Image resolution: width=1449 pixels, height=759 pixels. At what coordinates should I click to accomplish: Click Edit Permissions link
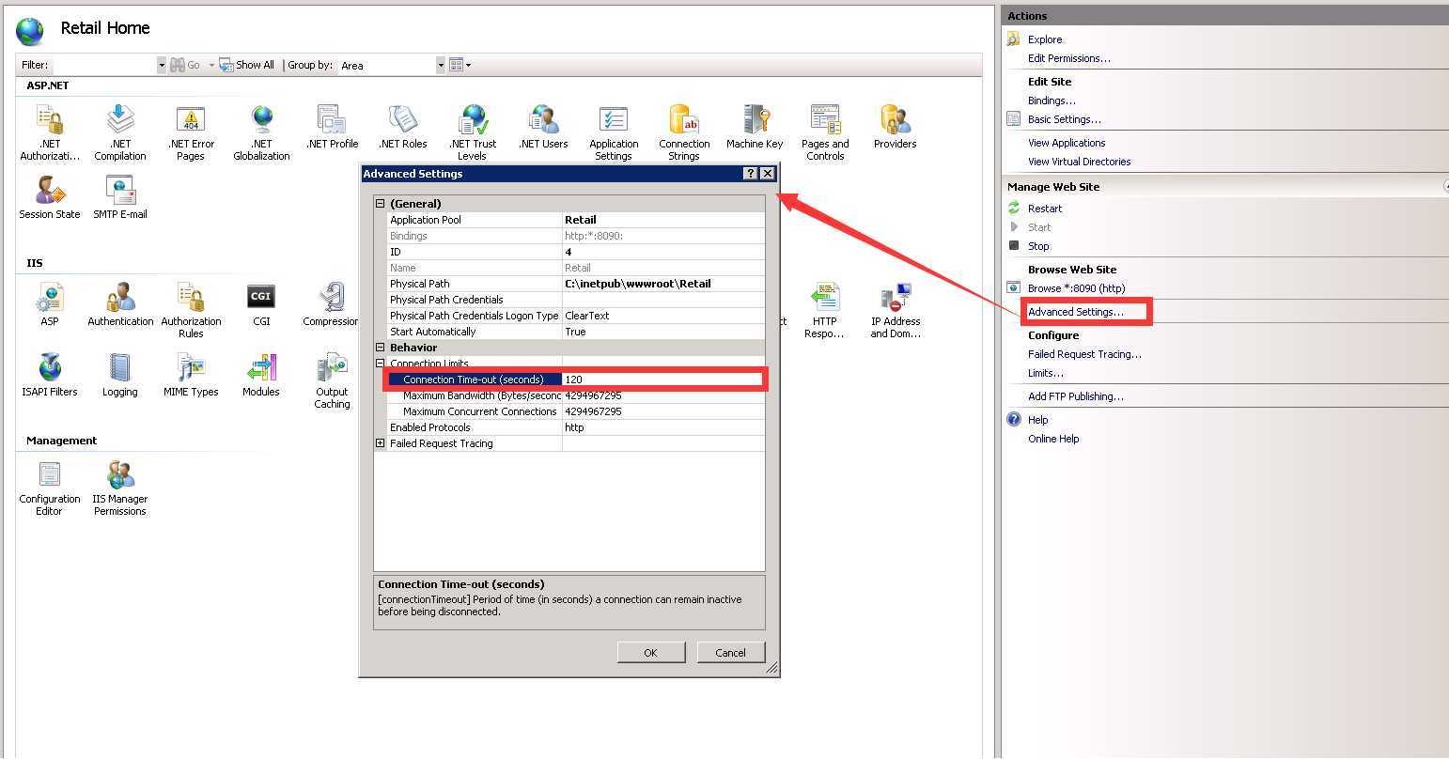tap(1068, 58)
